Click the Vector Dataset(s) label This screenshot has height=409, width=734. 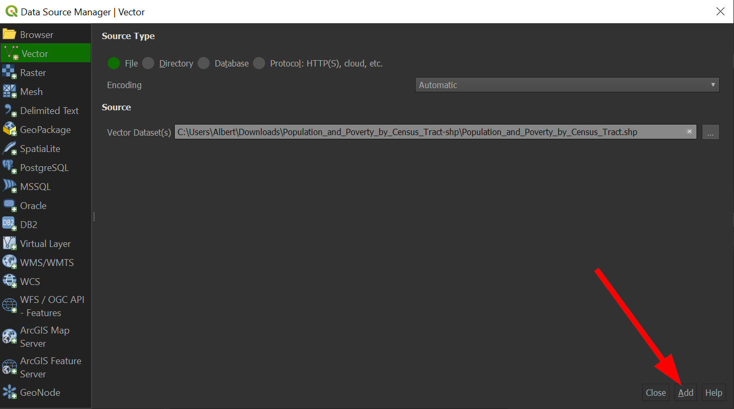(139, 132)
